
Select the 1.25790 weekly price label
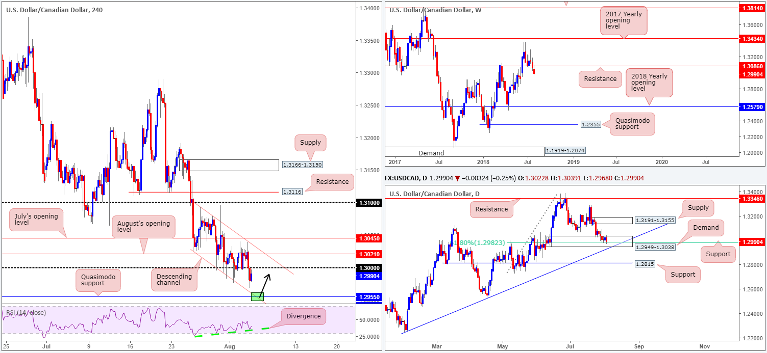(752, 107)
